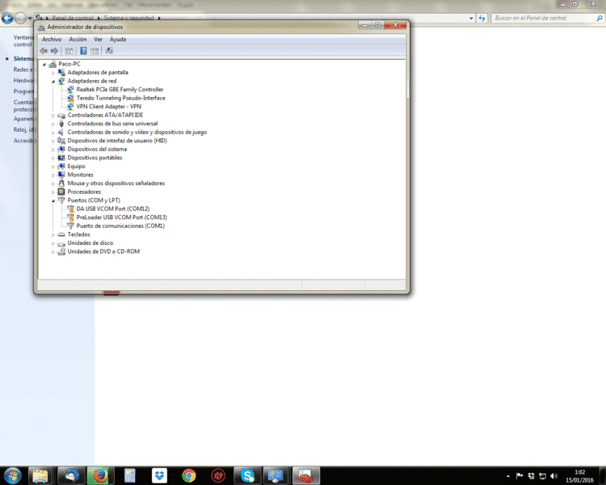Viewport: 606px width, 485px height.
Task: Click the Teclados keyboard icon
Action: [61, 234]
